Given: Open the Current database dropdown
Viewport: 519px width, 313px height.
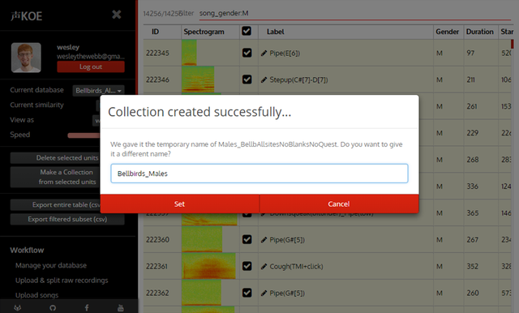Looking at the screenshot, I should point(98,90).
